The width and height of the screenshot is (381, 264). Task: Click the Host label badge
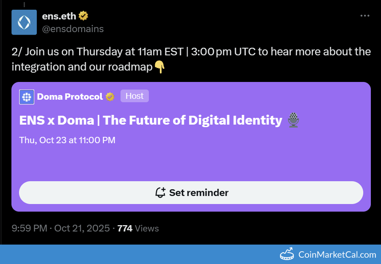pyautogui.click(x=134, y=96)
